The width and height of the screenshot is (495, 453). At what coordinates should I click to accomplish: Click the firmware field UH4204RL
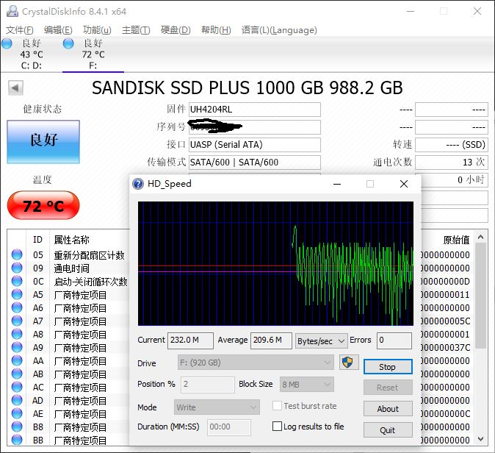pos(254,110)
